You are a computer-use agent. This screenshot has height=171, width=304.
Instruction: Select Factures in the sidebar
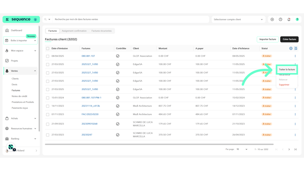[x=16, y=90]
